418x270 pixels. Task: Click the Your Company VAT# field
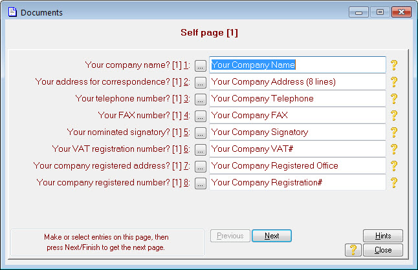(298, 149)
